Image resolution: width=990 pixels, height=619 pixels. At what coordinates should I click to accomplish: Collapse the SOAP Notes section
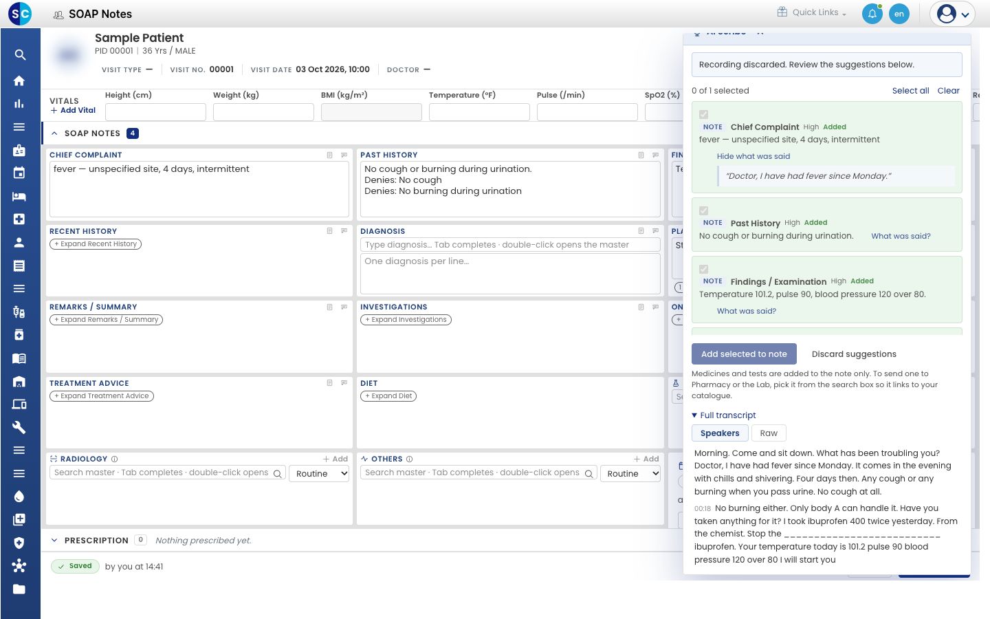tap(54, 133)
